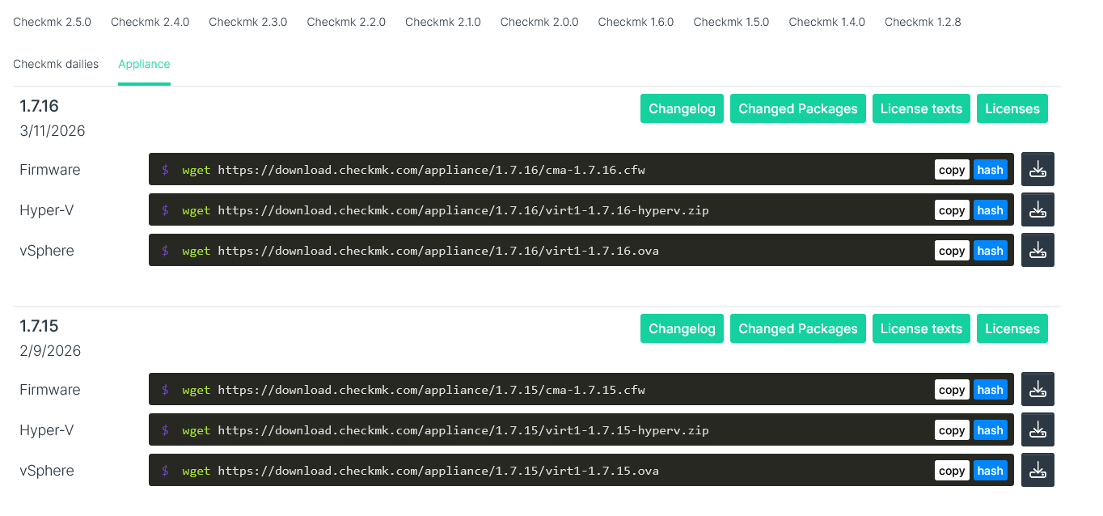
Task: Open the Checkmk 2.2.0 tab
Action: pyautogui.click(x=346, y=22)
